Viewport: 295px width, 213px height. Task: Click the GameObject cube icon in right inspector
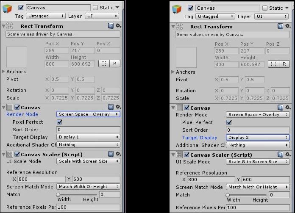pos(177,9)
